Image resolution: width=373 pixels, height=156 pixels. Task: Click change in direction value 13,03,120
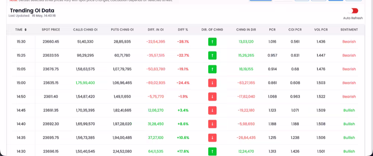click(246, 42)
